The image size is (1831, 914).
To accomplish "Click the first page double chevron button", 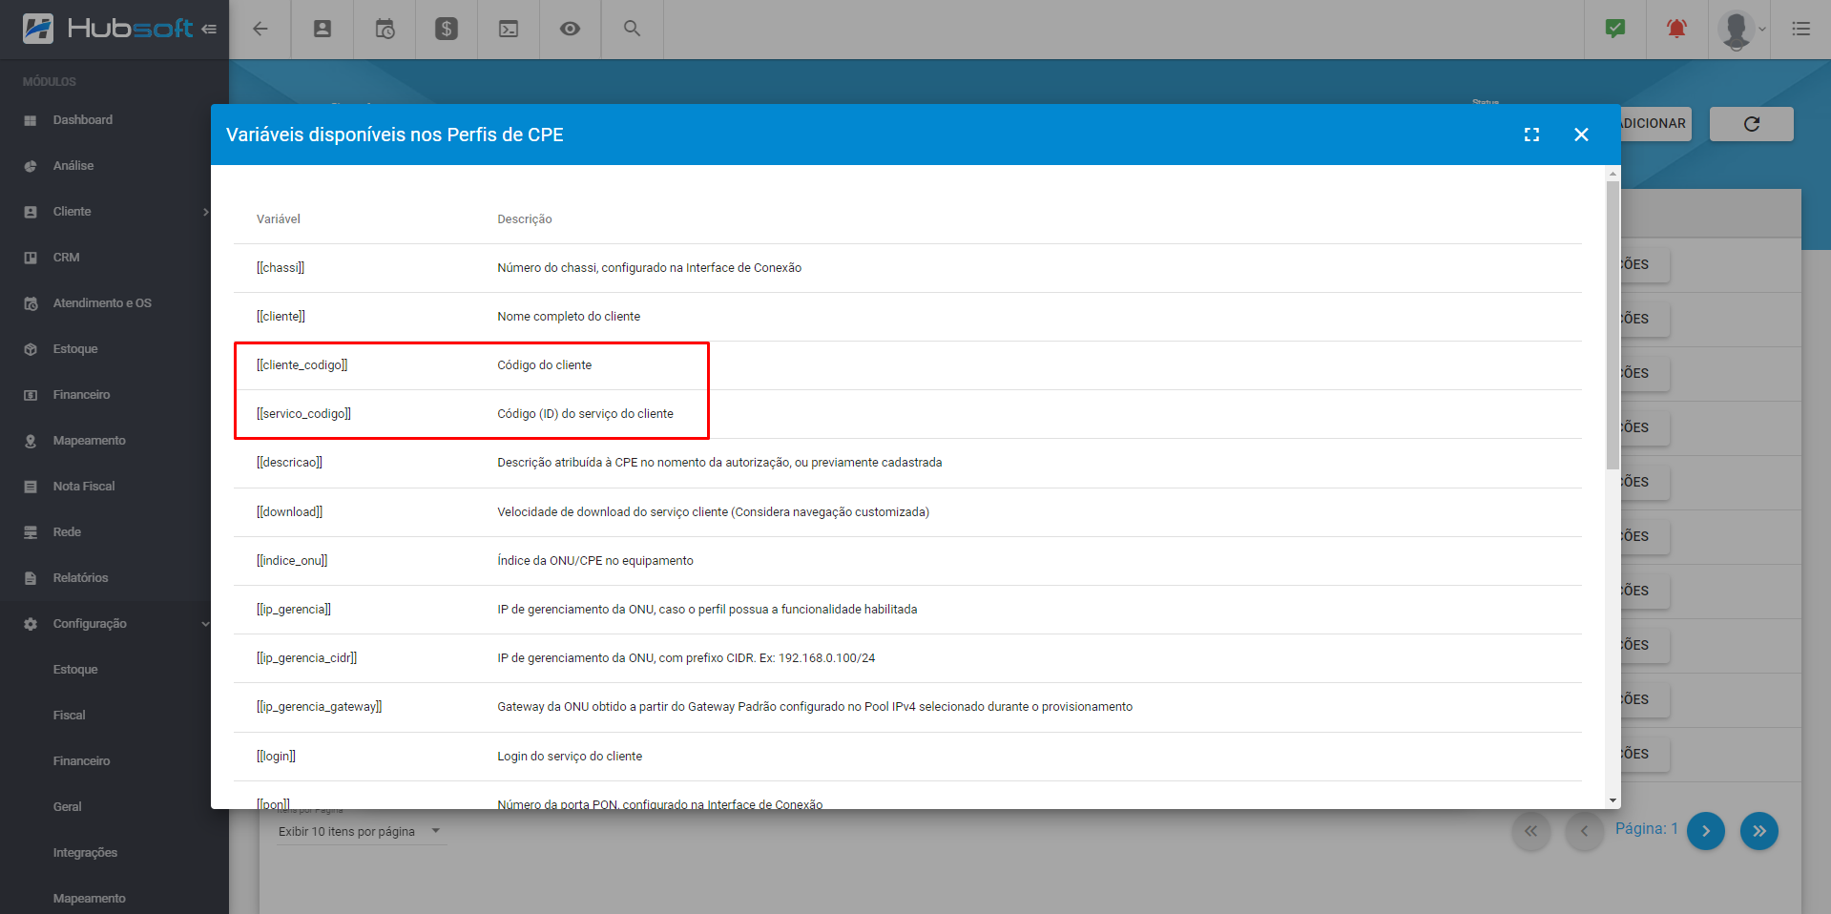I will [1531, 831].
